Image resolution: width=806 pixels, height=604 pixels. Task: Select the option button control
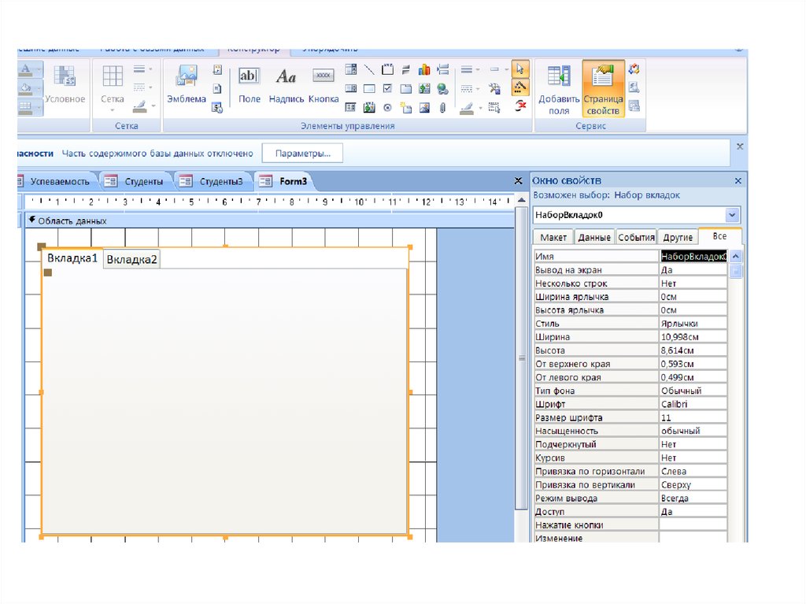point(387,107)
